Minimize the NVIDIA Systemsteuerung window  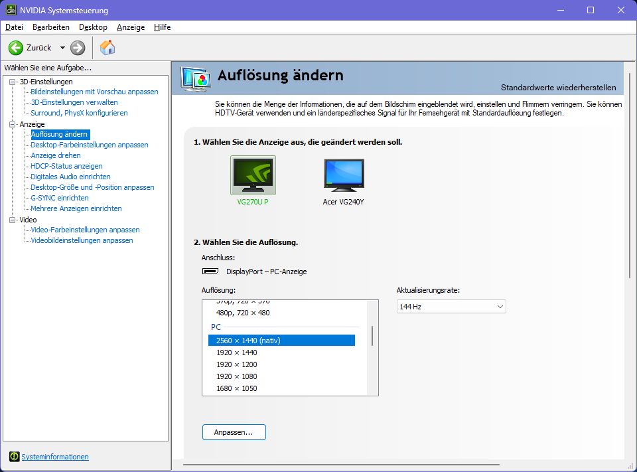point(561,10)
